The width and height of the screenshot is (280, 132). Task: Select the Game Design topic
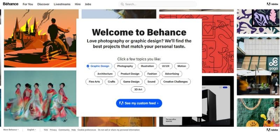click(x=131, y=82)
